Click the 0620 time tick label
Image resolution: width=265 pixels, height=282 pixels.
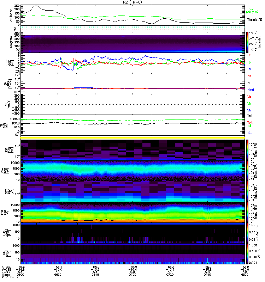[58, 275]
